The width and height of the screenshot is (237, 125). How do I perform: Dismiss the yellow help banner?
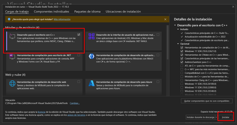165,19
